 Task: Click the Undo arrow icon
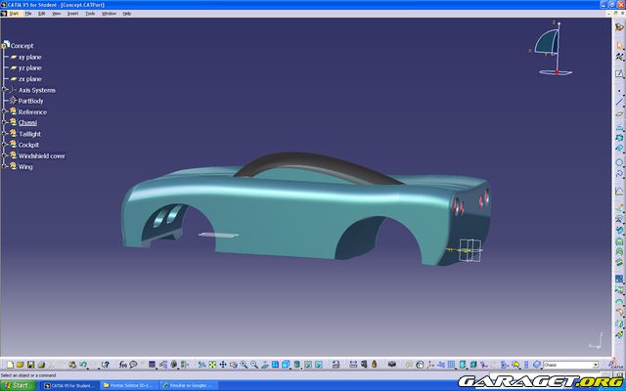coord(83,366)
